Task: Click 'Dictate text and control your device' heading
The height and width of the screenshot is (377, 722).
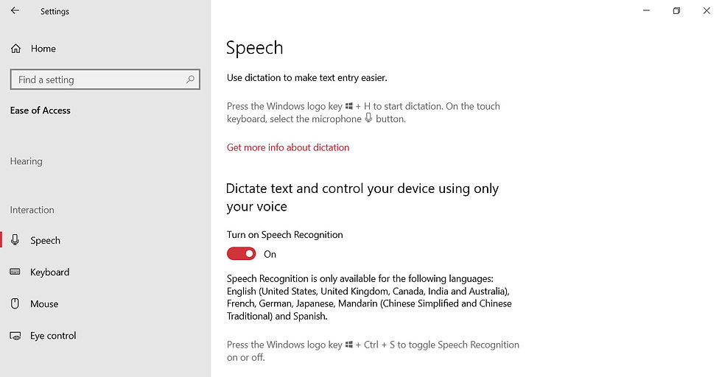Action: point(362,197)
